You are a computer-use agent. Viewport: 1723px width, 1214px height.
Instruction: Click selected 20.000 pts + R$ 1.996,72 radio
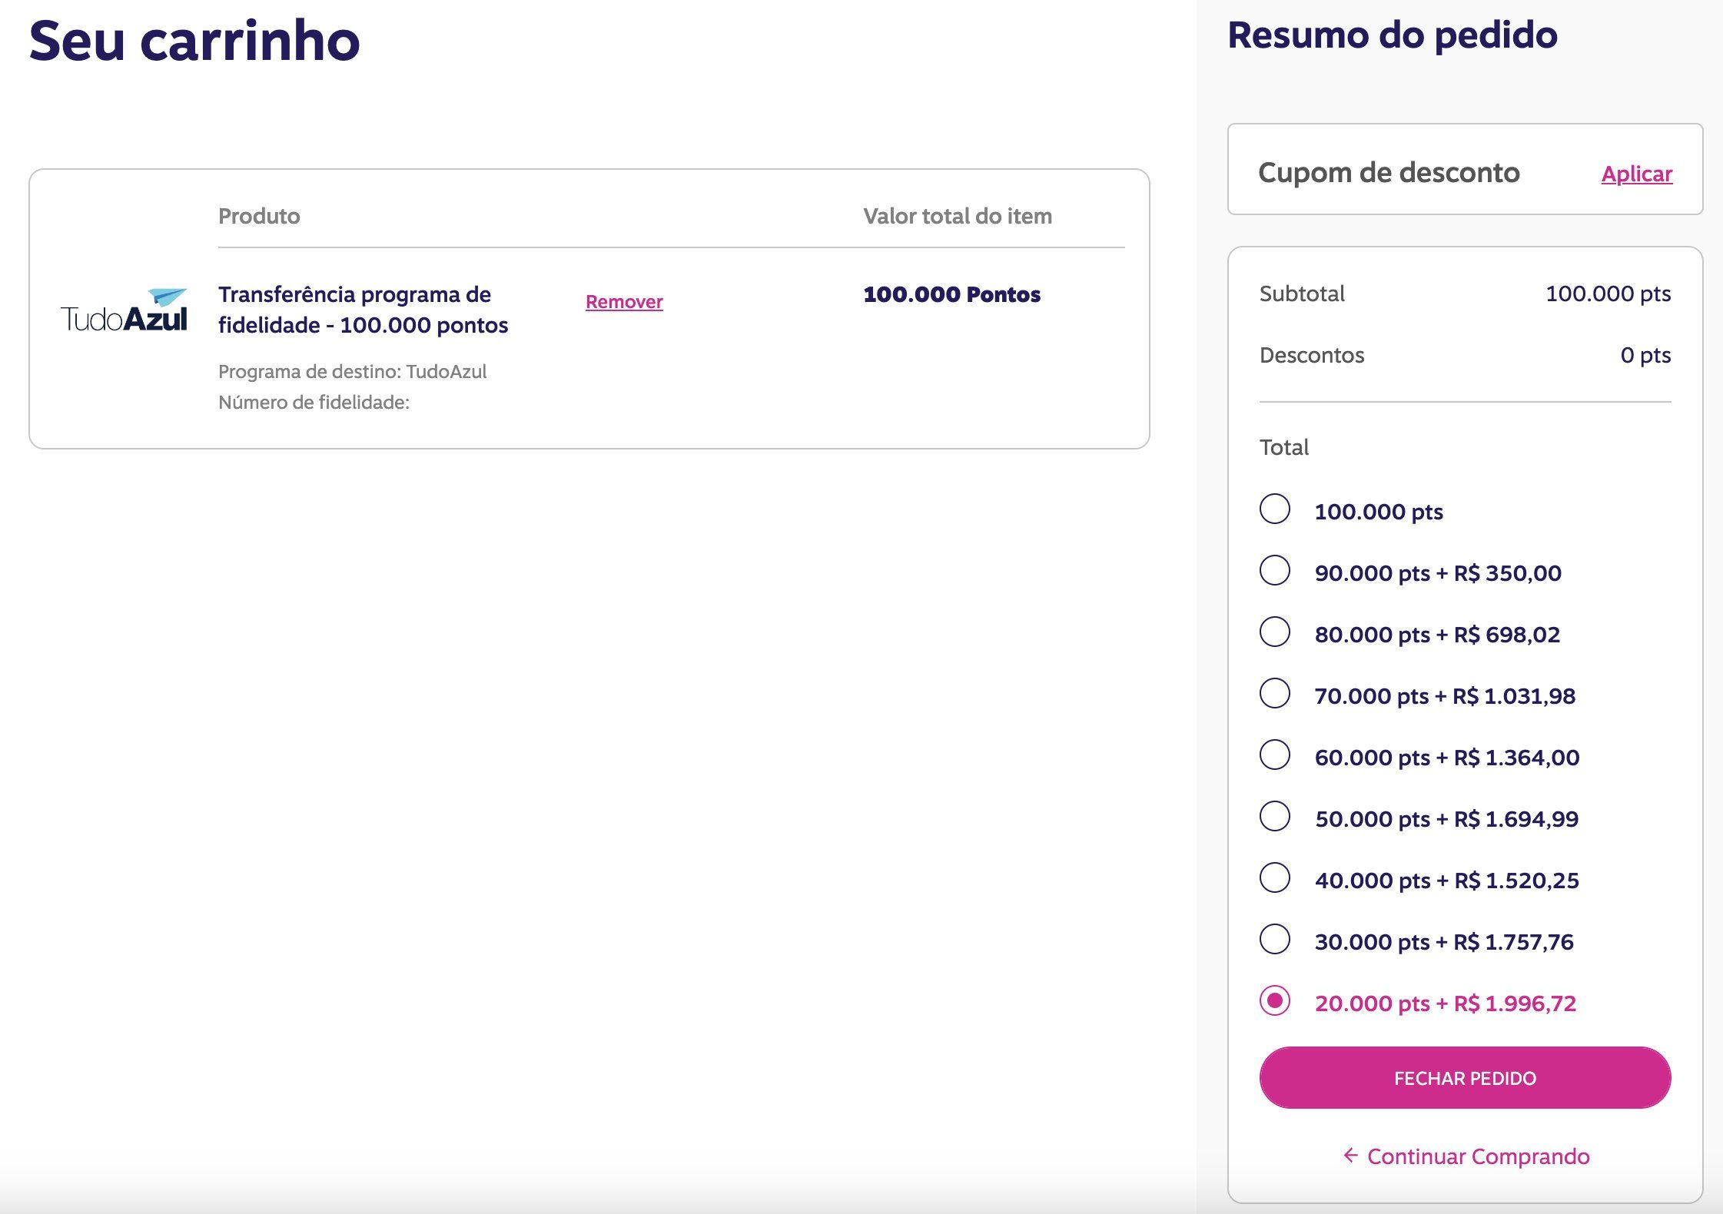1275,1000
